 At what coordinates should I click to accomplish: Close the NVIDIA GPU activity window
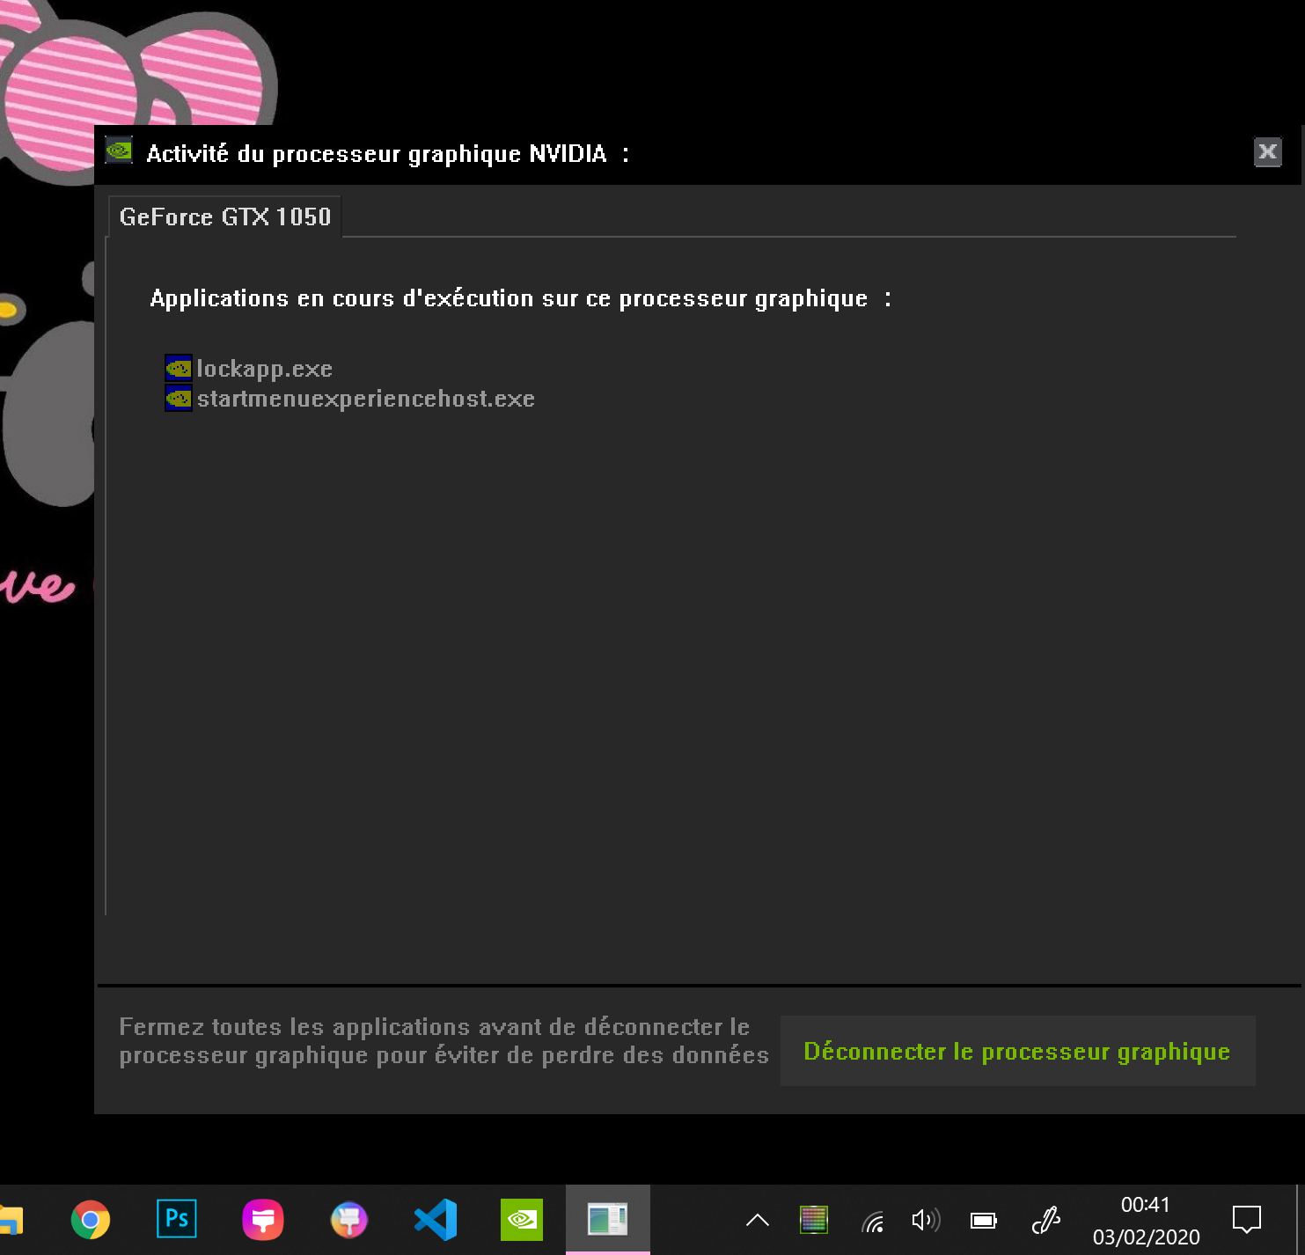(x=1267, y=152)
